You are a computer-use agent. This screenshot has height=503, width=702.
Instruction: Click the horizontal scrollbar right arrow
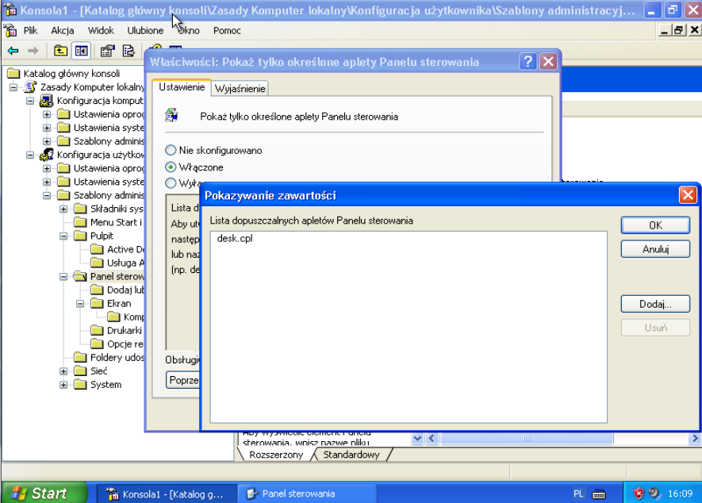(695, 439)
